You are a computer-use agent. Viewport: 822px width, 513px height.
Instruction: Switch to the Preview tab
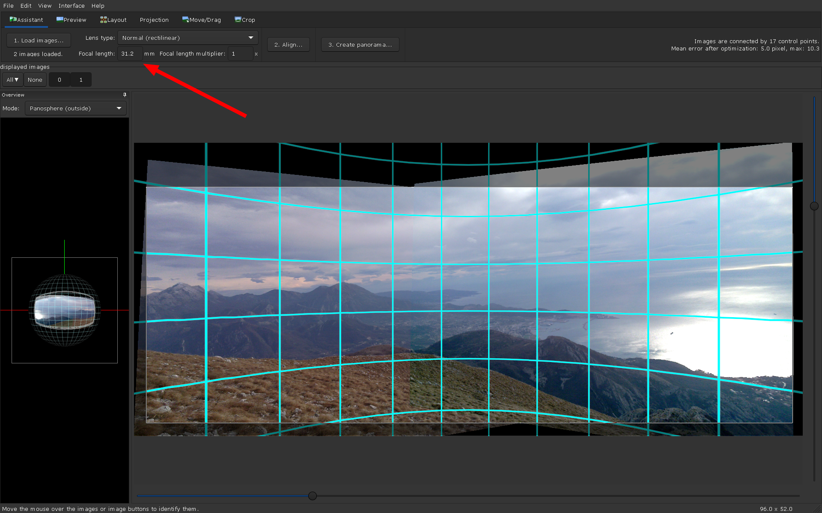[71, 20]
